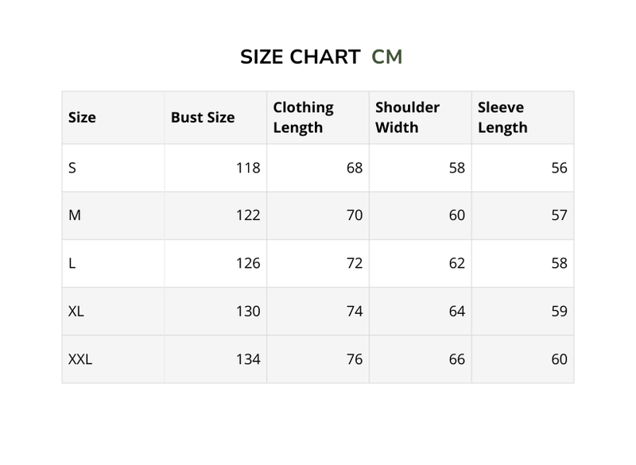Screen dimensions: 636x465
Task: Select shoulder width value 62
Action: coord(456,263)
